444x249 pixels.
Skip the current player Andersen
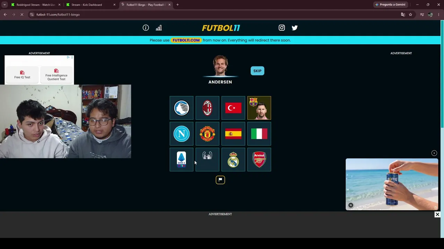tap(257, 71)
